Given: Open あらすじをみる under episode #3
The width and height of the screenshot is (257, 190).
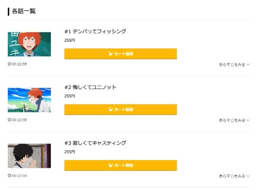Looking at the screenshot, I should (234, 176).
